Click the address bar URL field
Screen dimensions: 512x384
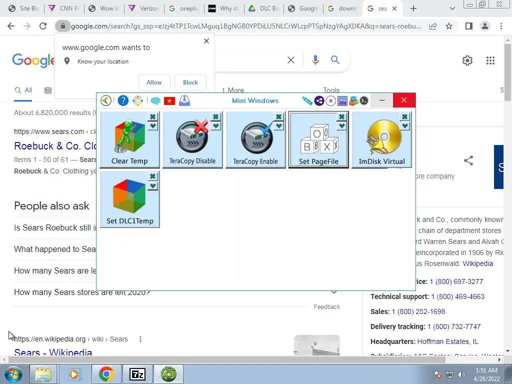(x=245, y=26)
